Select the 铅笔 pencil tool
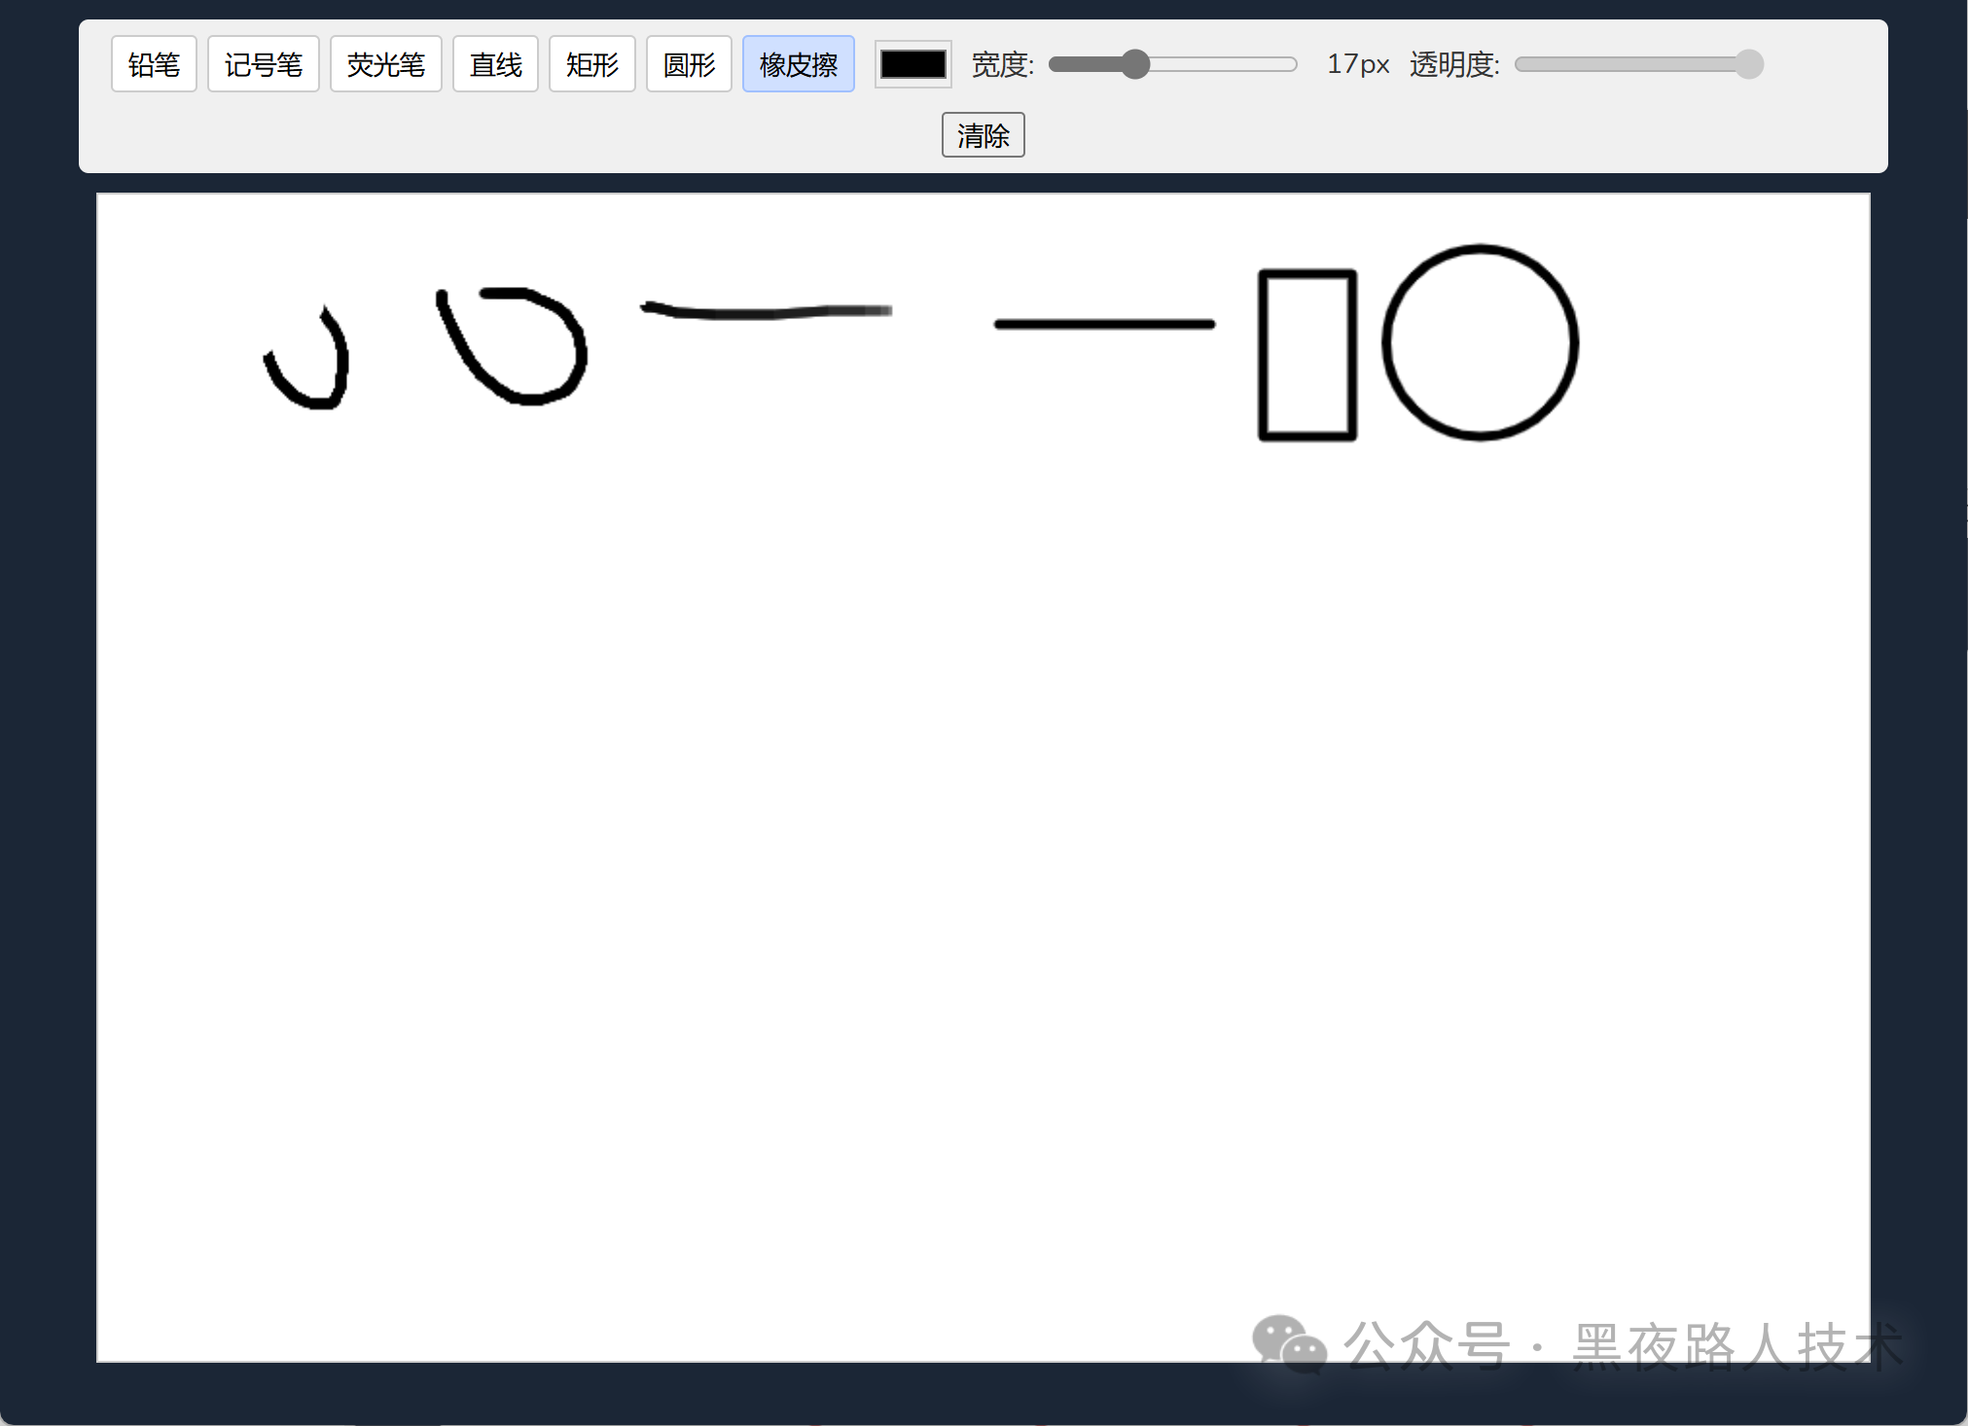Image resolution: width=1968 pixels, height=1426 pixels. [154, 64]
